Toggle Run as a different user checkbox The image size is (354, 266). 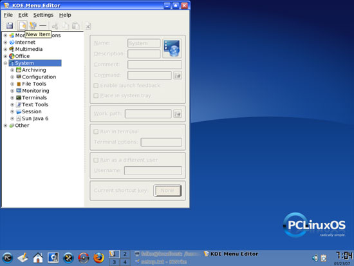pyautogui.click(x=96, y=160)
